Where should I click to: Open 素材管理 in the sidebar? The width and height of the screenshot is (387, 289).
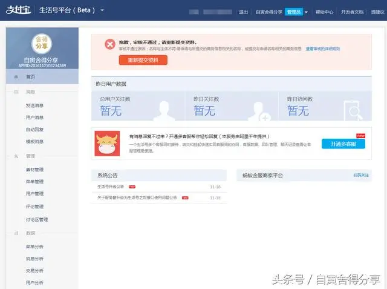point(34,170)
